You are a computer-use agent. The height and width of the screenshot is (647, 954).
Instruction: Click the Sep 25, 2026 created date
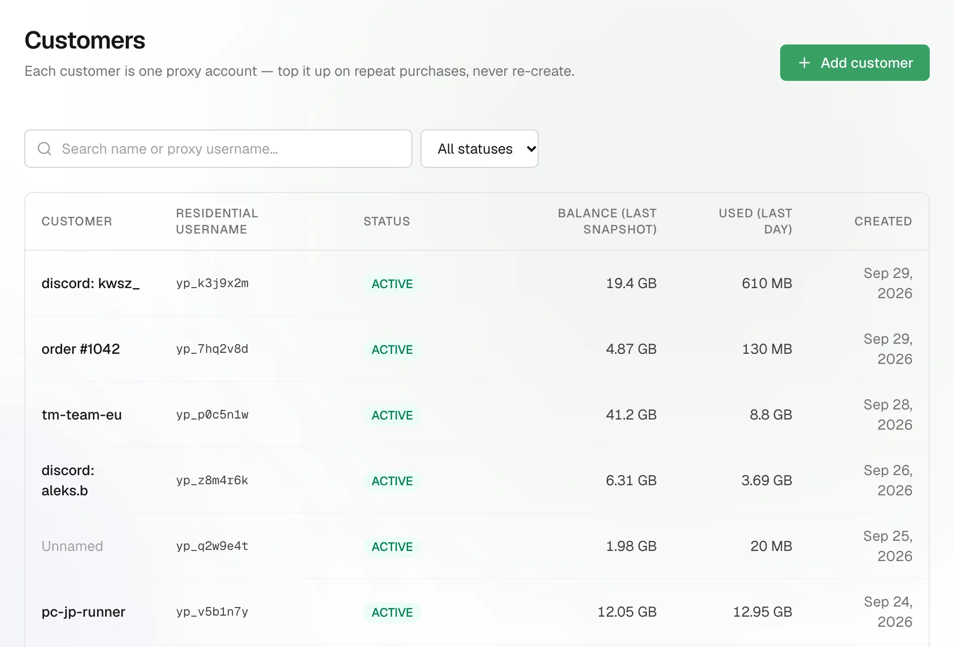(x=888, y=546)
